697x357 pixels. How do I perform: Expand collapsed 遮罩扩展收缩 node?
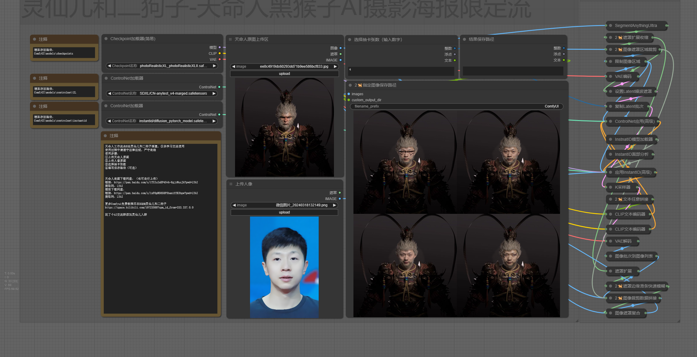coord(610,37)
